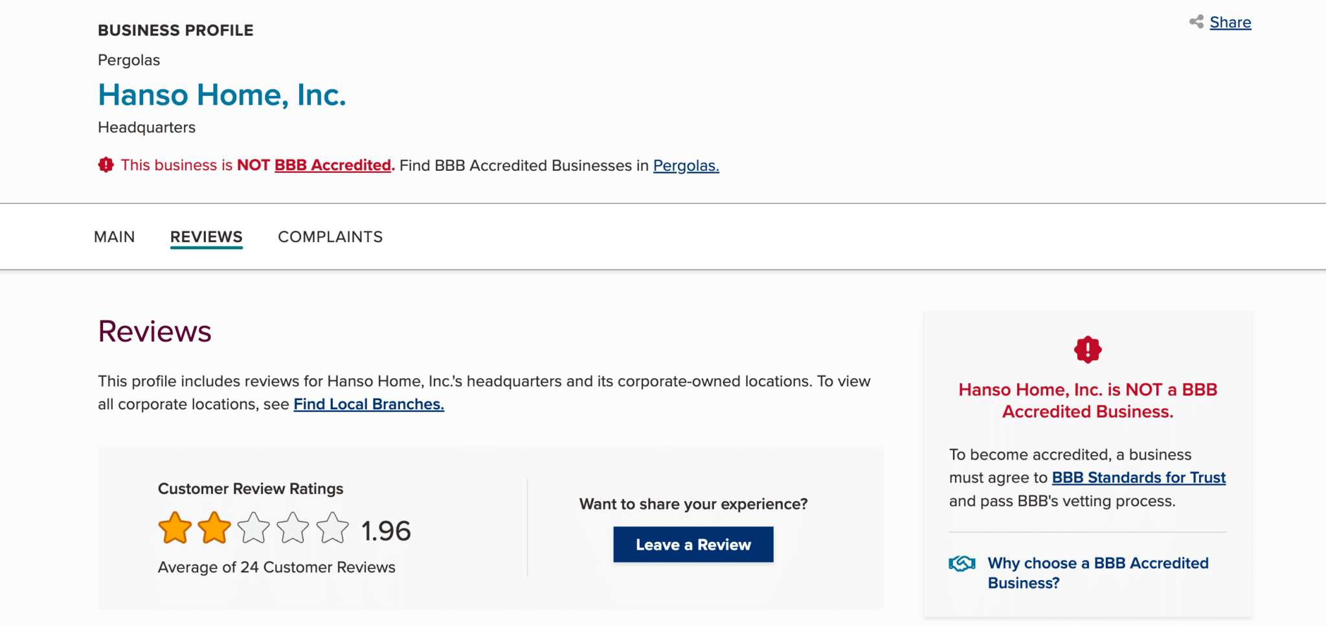Click the third empty rating star
Viewport: 1326px width, 626px height.
[x=254, y=528]
